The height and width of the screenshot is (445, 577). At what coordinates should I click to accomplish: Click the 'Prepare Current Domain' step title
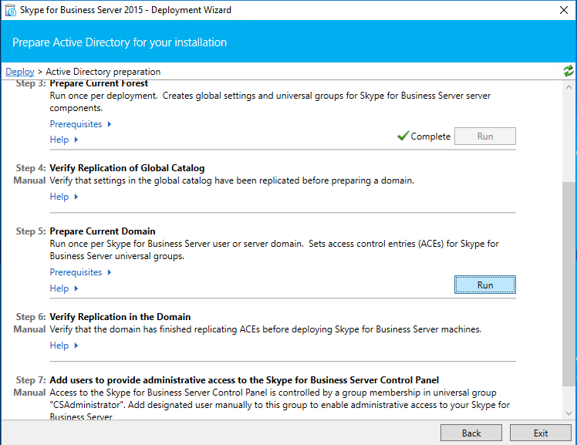click(103, 231)
